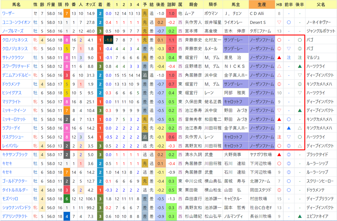Click the highlighted 生産 column header
337x221 pixels.
coord(262,5)
